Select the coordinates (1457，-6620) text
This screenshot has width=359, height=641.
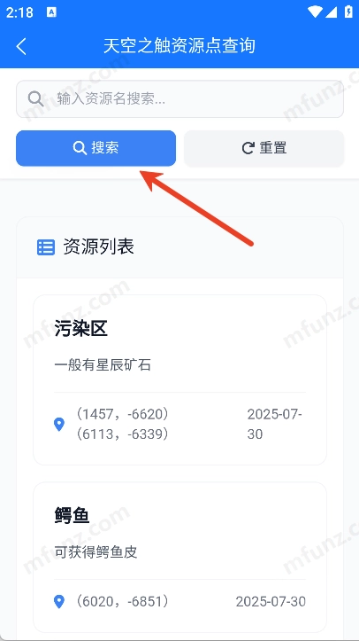click(122, 415)
